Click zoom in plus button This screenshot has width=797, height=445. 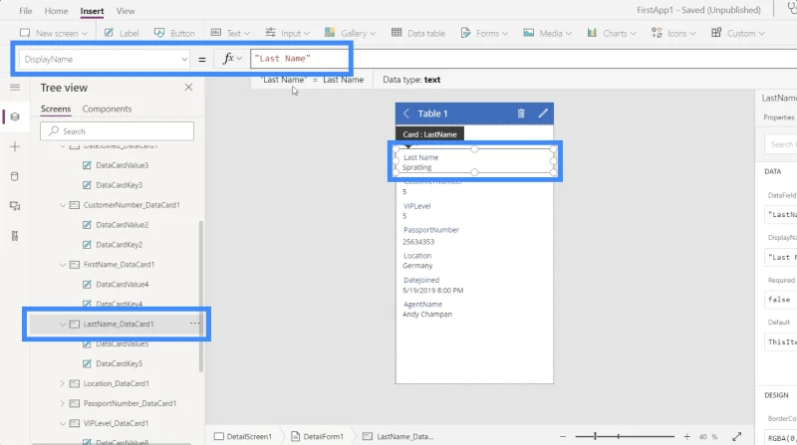[686, 436]
